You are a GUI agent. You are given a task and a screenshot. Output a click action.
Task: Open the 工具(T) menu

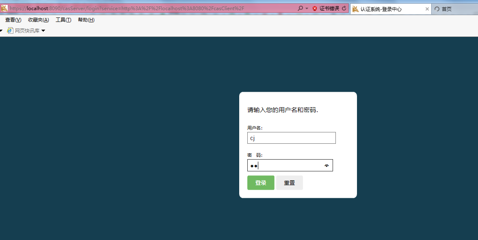pos(63,20)
